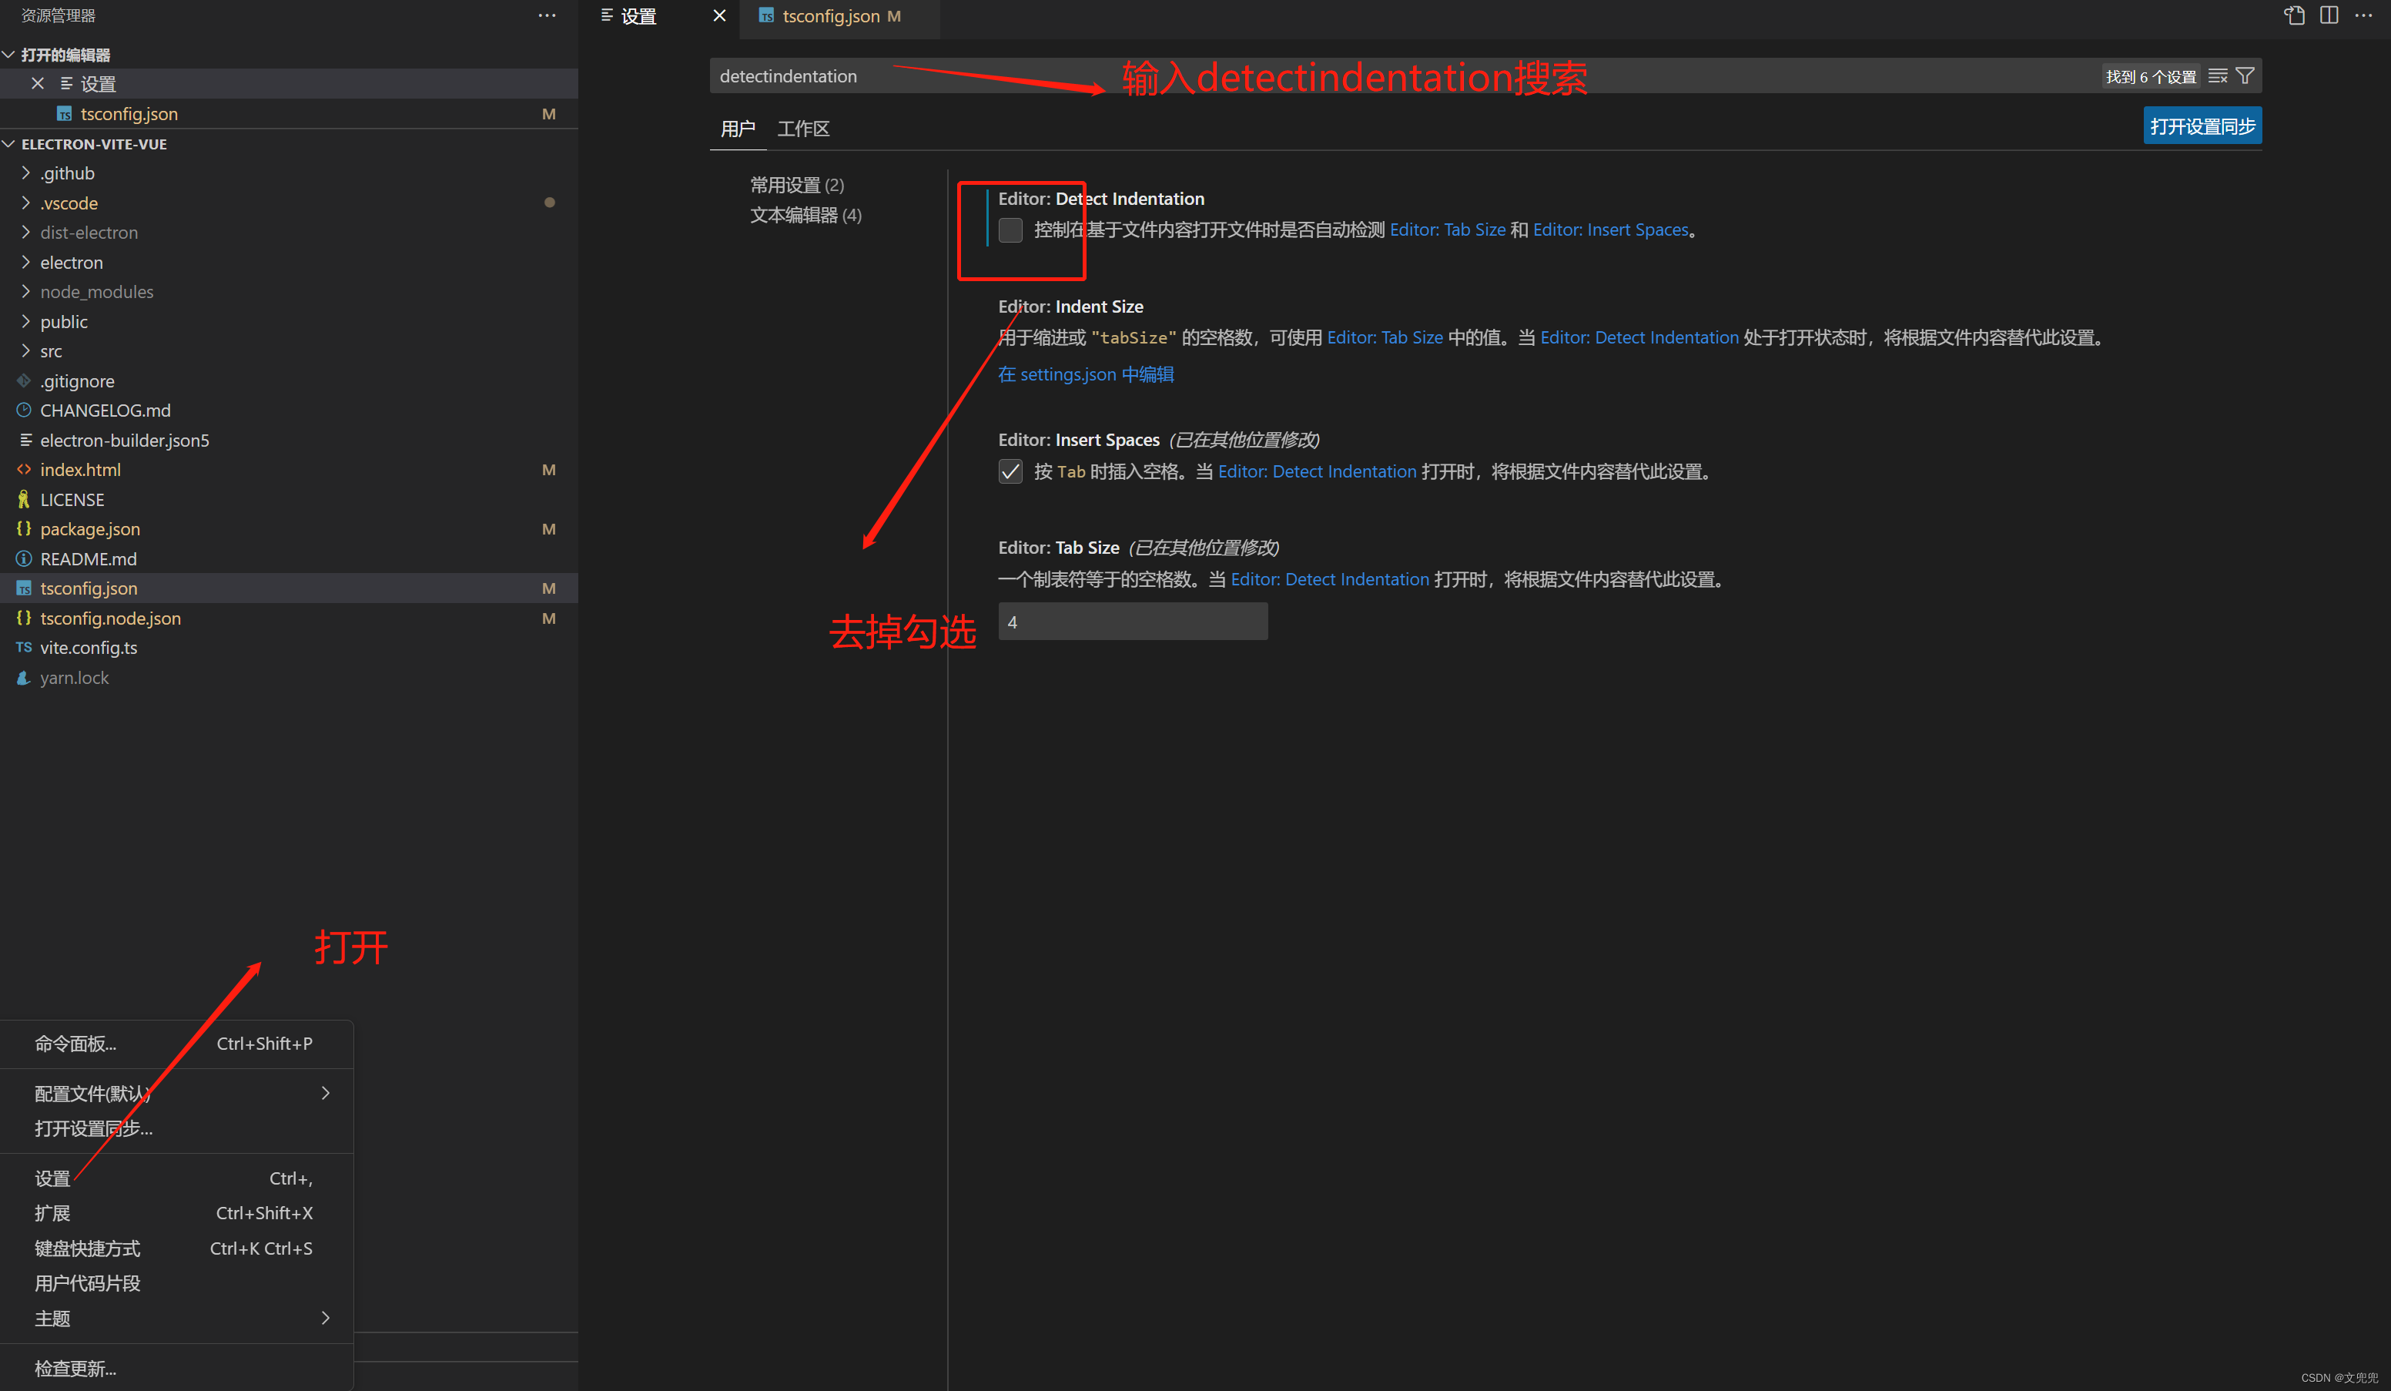Screen dimensions: 2391x1391
Task: Click the clear settings search input icon
Action: click(2218, 76)
